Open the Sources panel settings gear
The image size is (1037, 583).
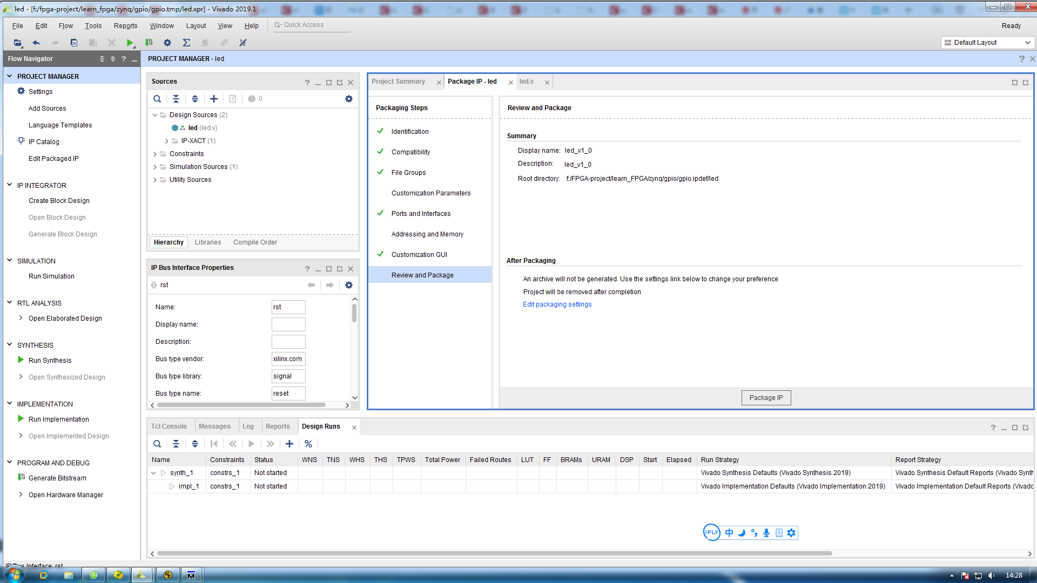(x=349, y=99)
